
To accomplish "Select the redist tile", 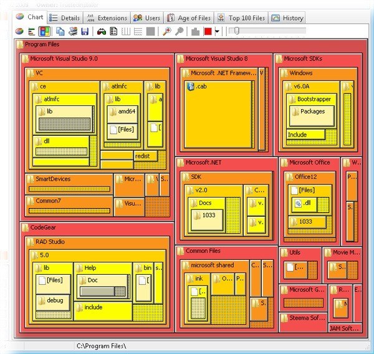I will [x=145, y=156].
